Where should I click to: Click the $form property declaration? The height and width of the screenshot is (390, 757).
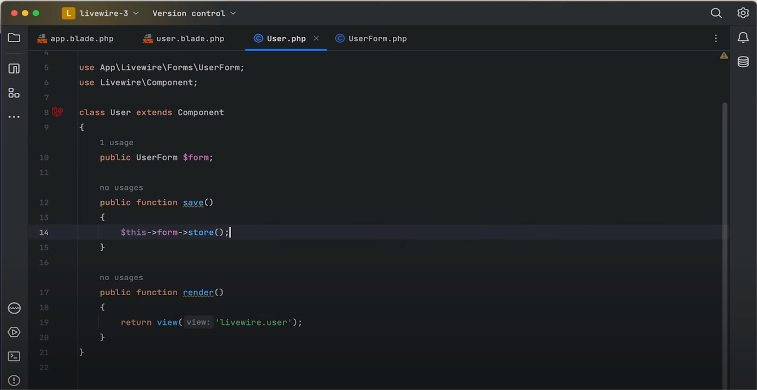coord(196,158)
